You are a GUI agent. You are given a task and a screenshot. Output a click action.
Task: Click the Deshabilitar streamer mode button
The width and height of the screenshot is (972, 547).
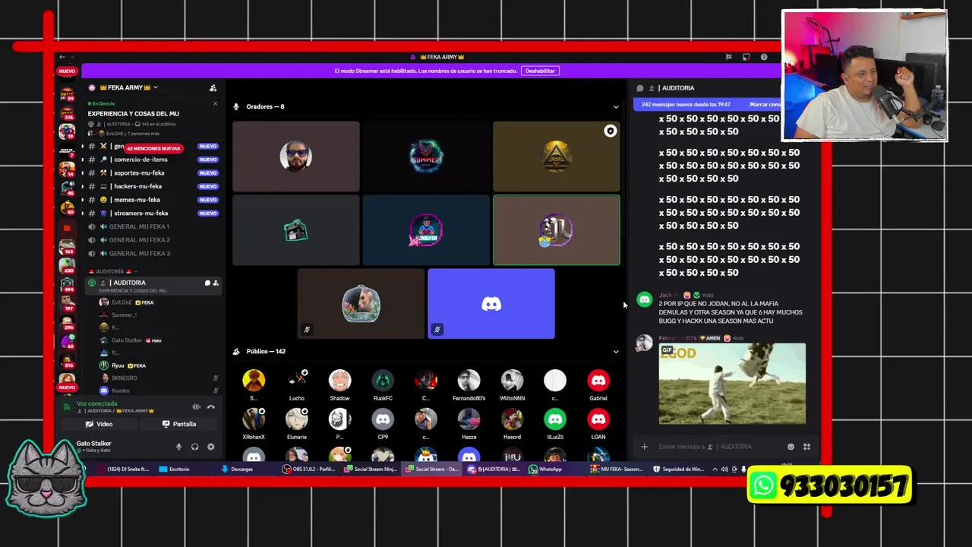pyautogui.click(x=540, y=71)
